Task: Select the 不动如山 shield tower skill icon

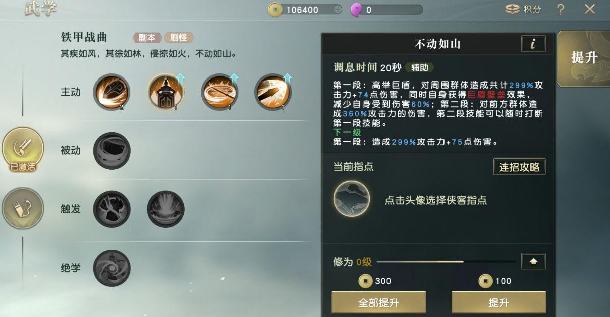Action: pyautogui.click(x=166, y=92)
